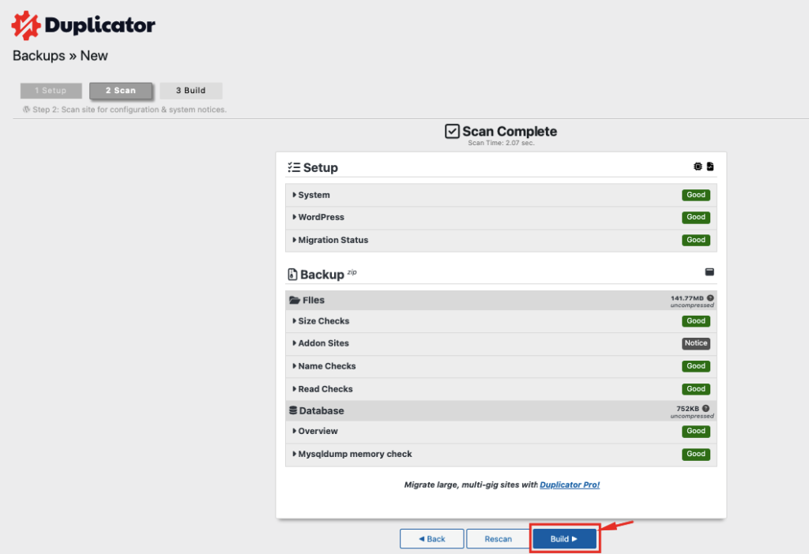The width and height of the screenshot is (809, 554).
Task: Select the 3 Build step tab
Action: click(x=191, y=91)
